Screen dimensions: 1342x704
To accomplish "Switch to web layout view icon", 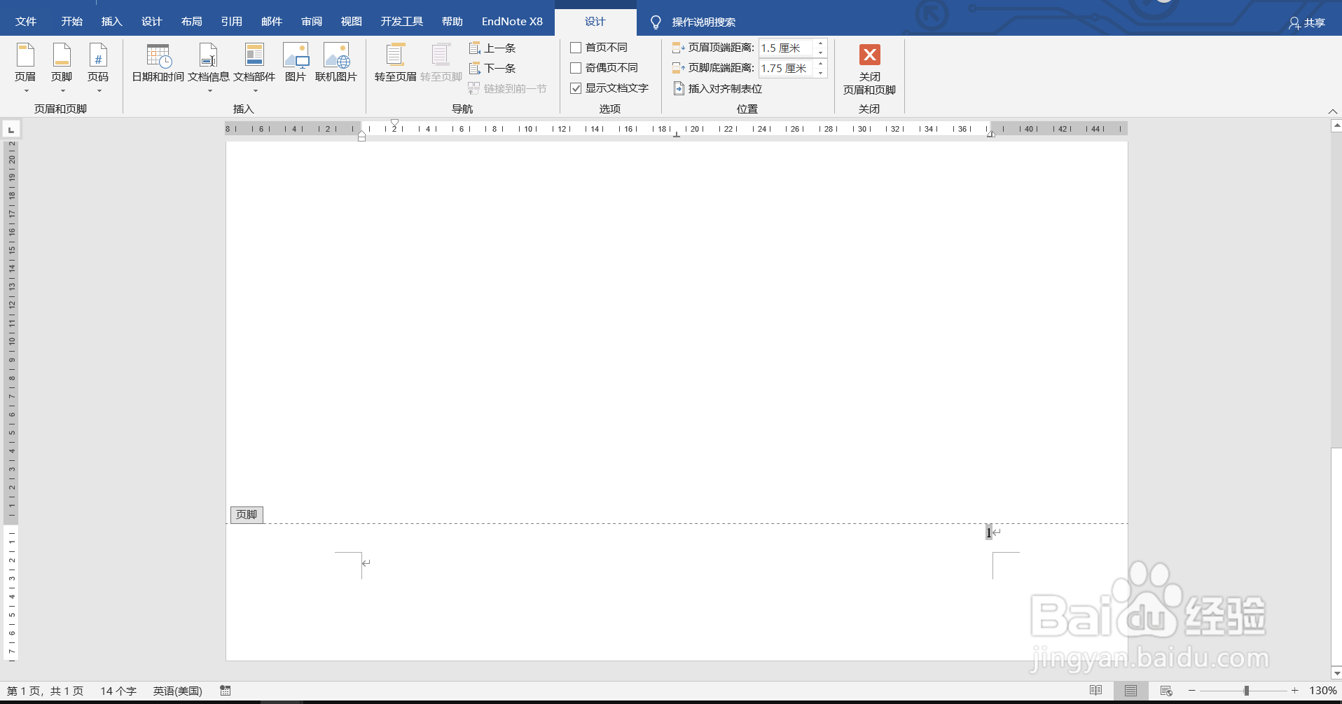I will pos(1166,691).
